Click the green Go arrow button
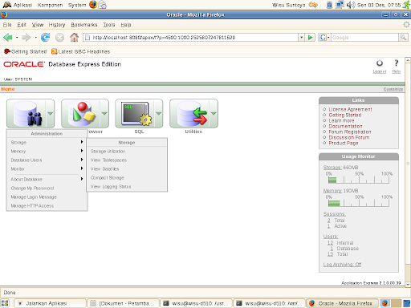 point(311,38)
